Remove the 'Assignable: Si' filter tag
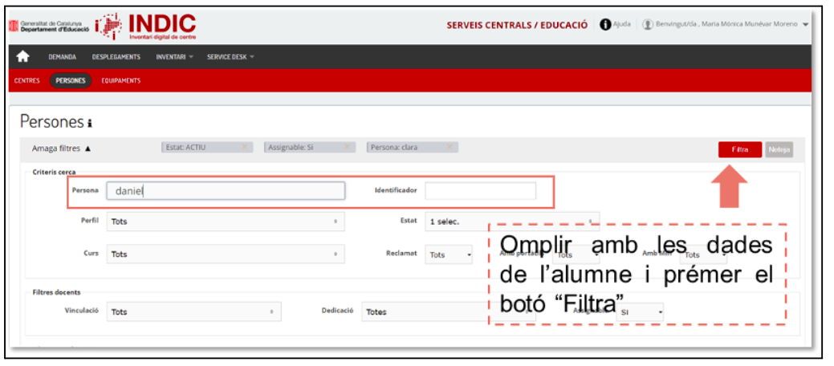 click(x=346, y=147)
